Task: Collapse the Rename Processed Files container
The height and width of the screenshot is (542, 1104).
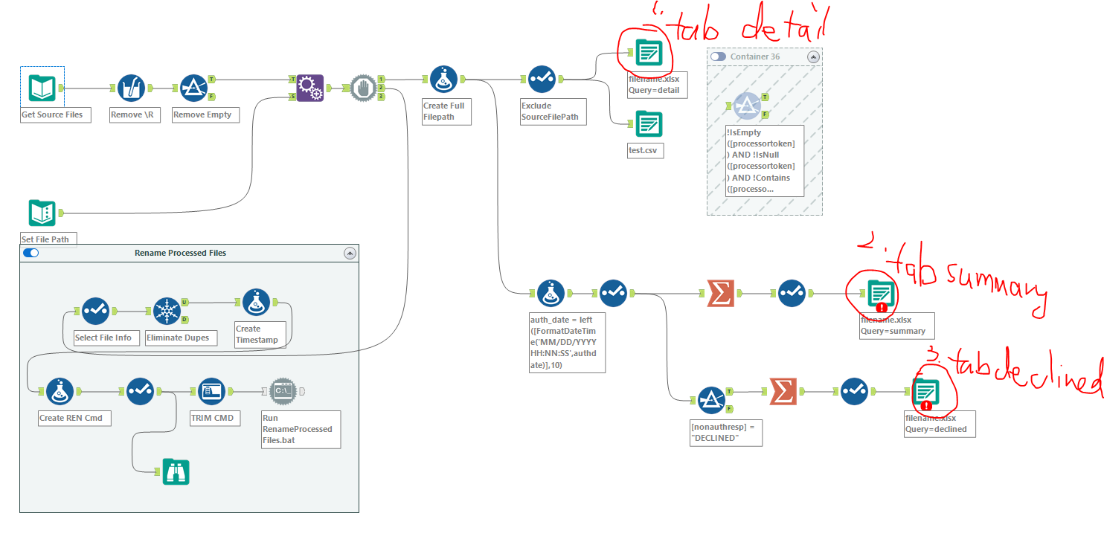Action: [x=350, y=253]
